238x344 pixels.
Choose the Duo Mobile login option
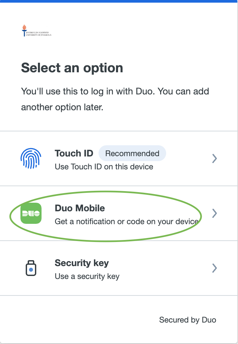click(119, 213)
